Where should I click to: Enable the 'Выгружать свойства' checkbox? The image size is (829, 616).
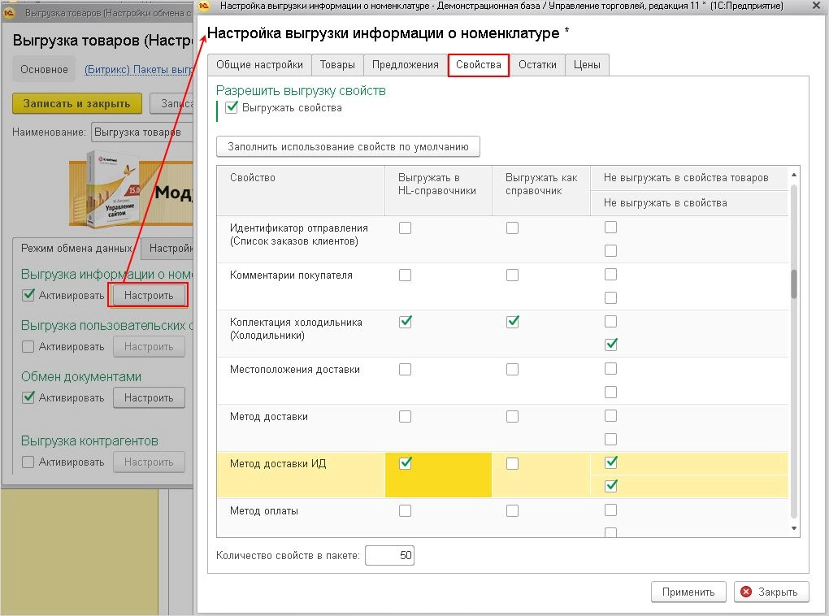[232, 107]
